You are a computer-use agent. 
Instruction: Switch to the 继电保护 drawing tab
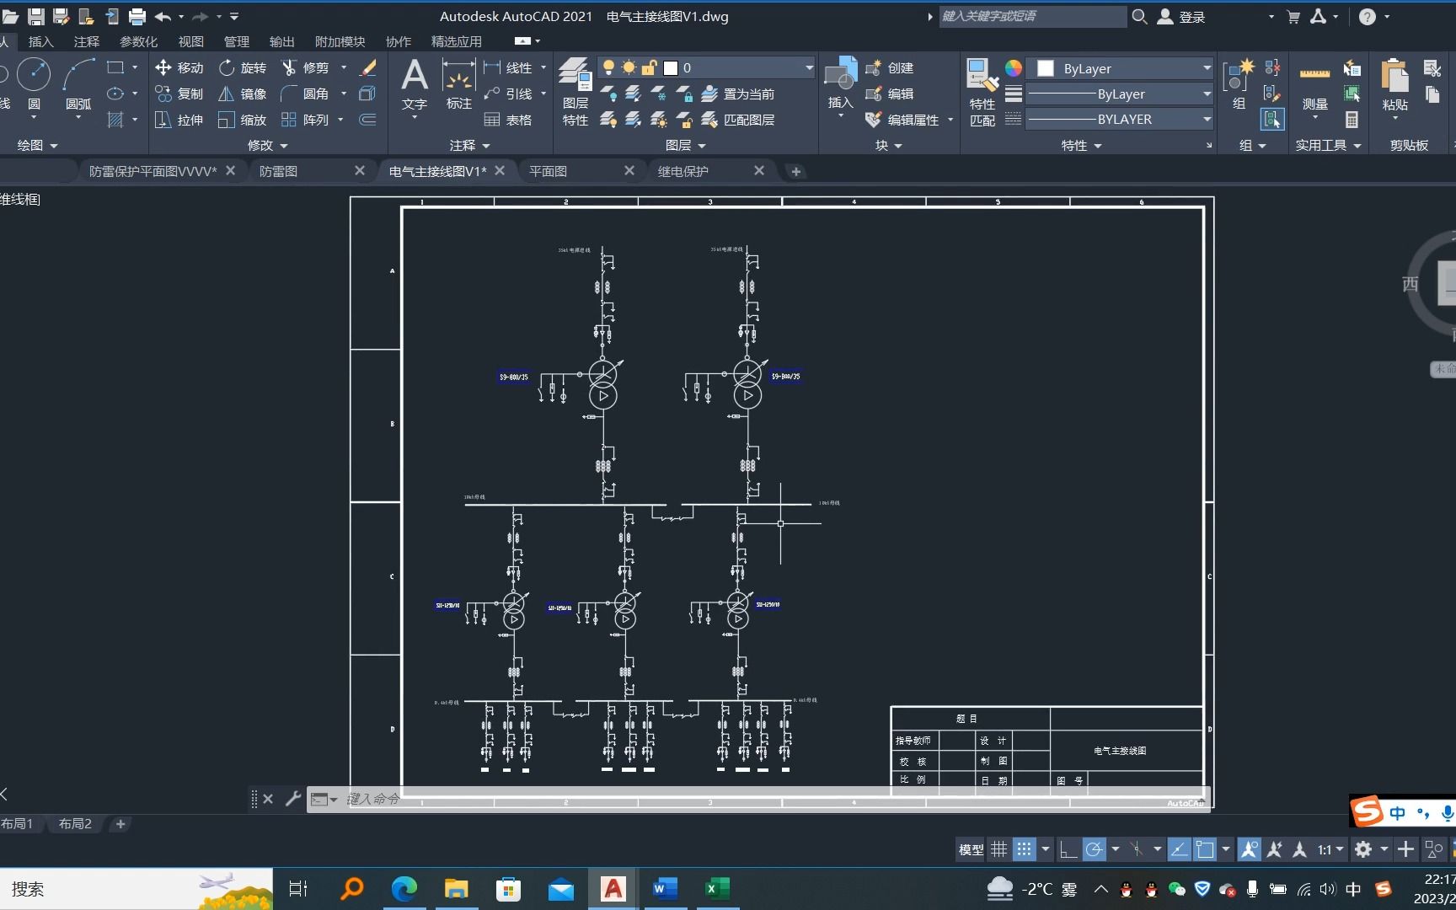(x=682, y=171)
